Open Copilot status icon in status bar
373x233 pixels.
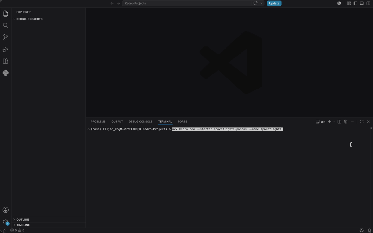(x=362, y=230)
